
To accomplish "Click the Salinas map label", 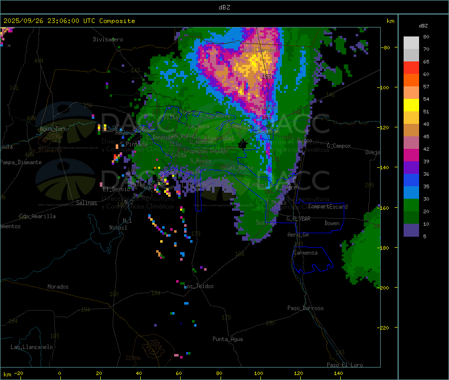I will [x=86, y=203].
